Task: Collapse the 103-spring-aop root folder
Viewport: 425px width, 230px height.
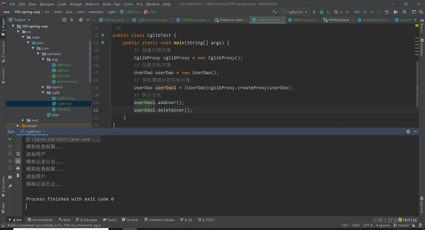Action: pos(13,26)
